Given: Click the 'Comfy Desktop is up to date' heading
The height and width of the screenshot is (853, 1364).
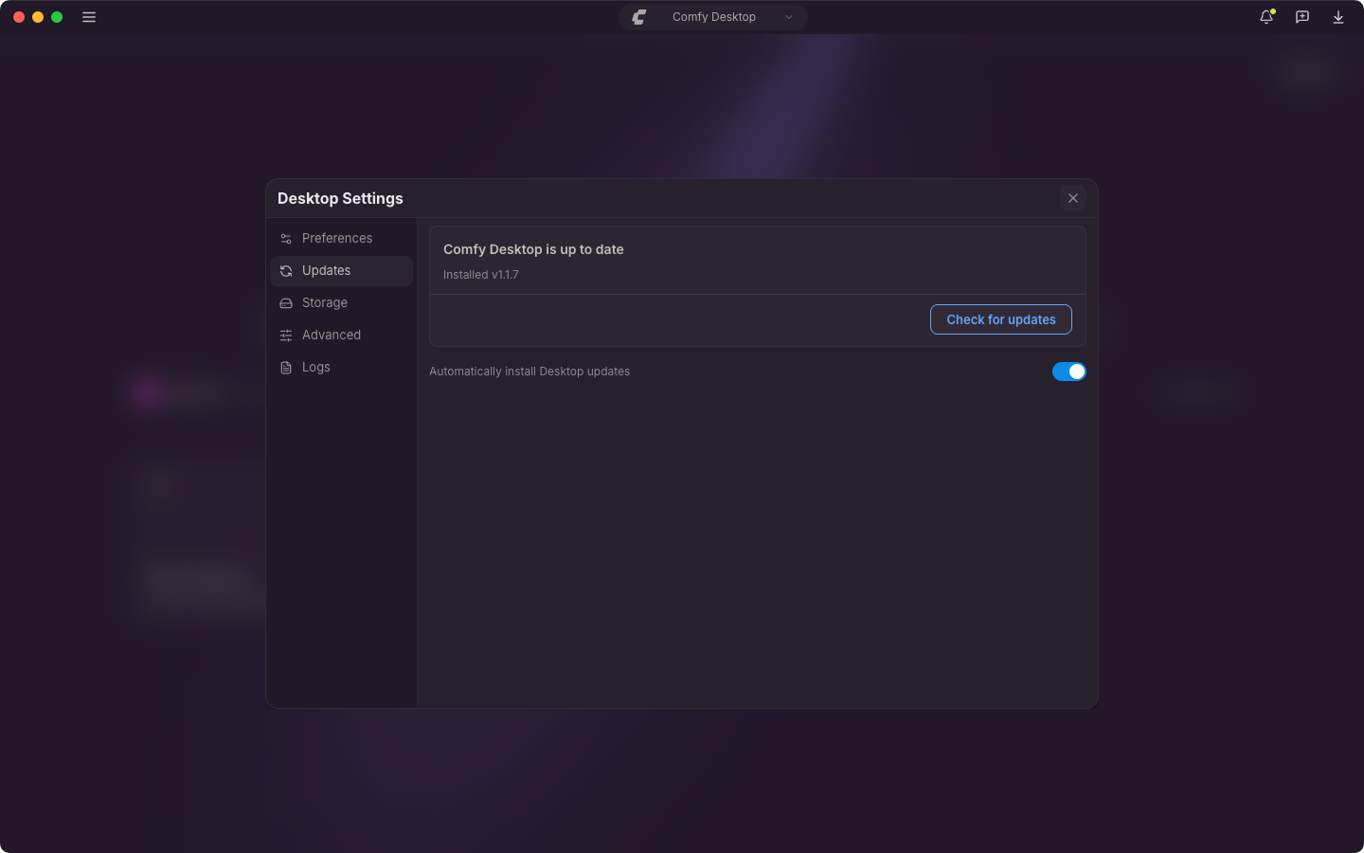Looking at the screenshot, I should pos(533,249).
